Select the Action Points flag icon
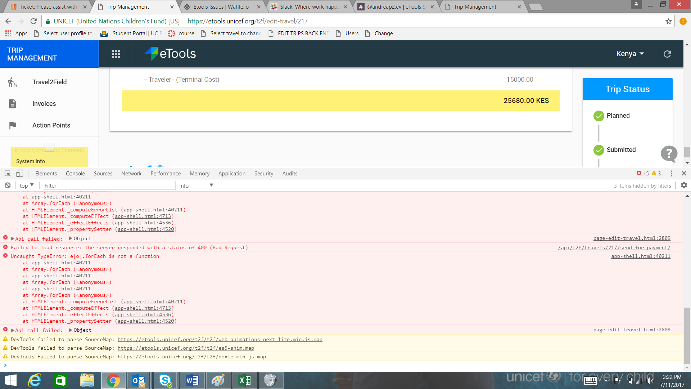 point(13,125)
